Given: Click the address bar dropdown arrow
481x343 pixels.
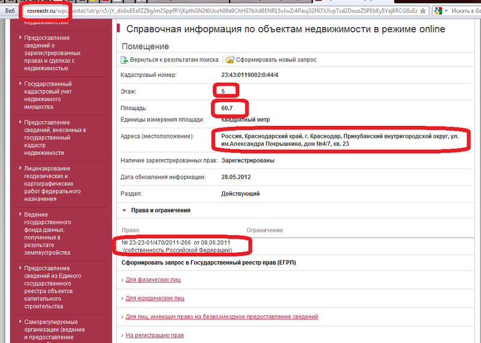Looking at the screenshot, I should pos(423,11).
